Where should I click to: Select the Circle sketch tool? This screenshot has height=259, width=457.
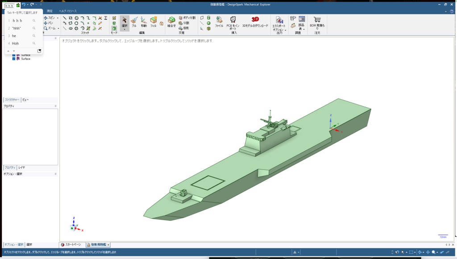click(76, 18)
